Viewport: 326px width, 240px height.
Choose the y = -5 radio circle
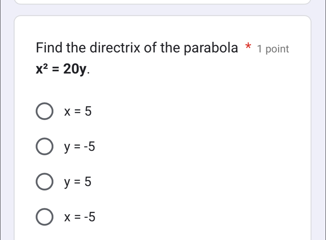[x=44, y=147]
